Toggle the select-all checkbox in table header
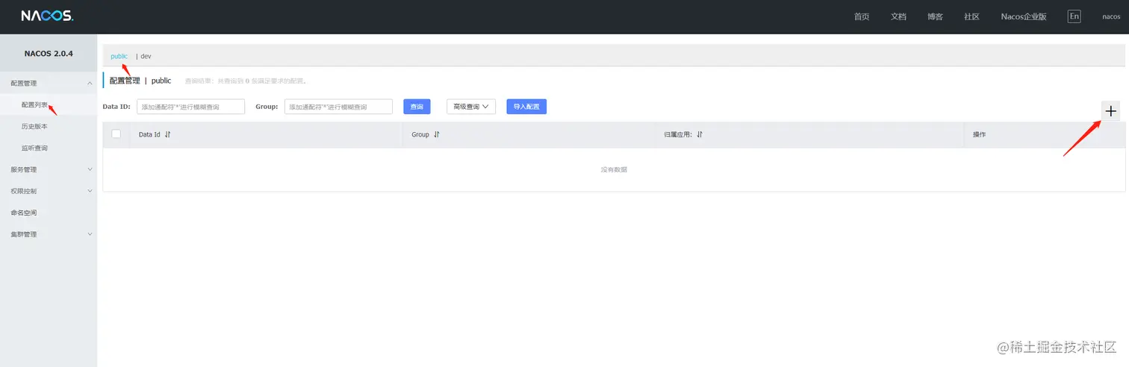Image resolution: width=1129 pixels, height=367 pixels. click(x=116, y=134)
